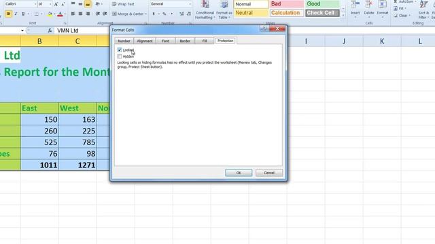Check the Hidden checkbox
The width and height of the screenshot is (435, 244).
tap(120, 56)
